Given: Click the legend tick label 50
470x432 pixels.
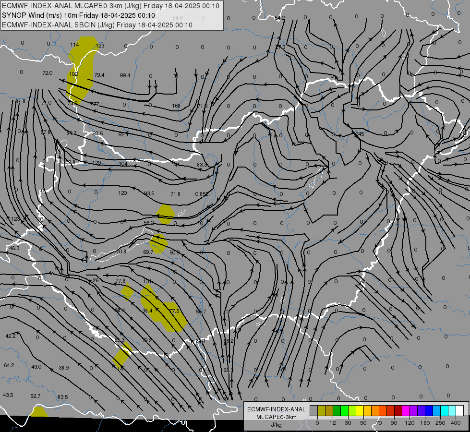Looking at the screenshot, I should click(363, 423).
